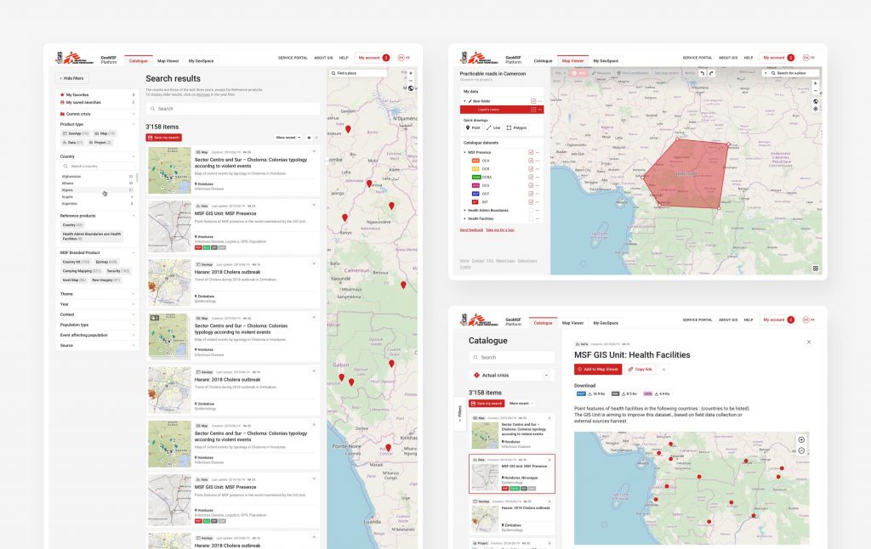Uncheck the OCP layer checkbox

(531, 194)
